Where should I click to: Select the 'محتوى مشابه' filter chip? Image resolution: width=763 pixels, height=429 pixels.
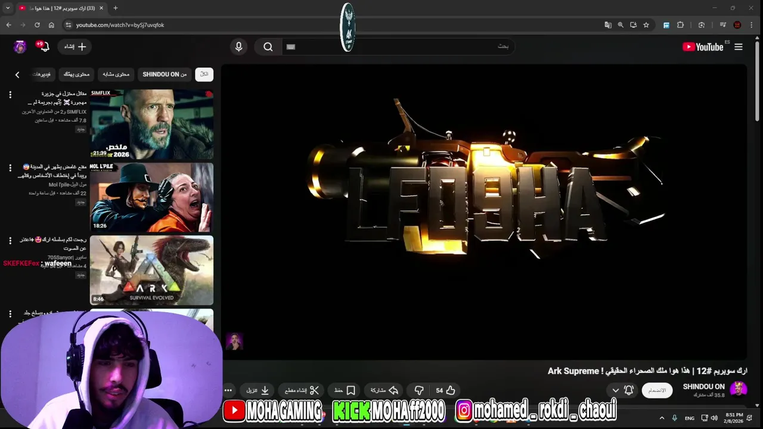(x=116, y=74)
